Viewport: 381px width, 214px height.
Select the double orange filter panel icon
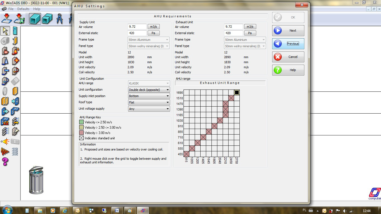pos(5,101)
